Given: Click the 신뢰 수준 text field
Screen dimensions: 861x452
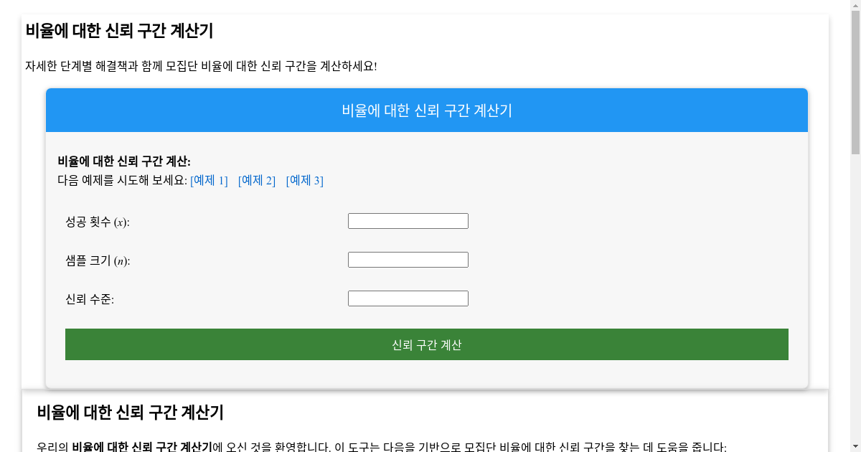Looking at the screenshot, I should pyautogui.click(x=408, y=298).
